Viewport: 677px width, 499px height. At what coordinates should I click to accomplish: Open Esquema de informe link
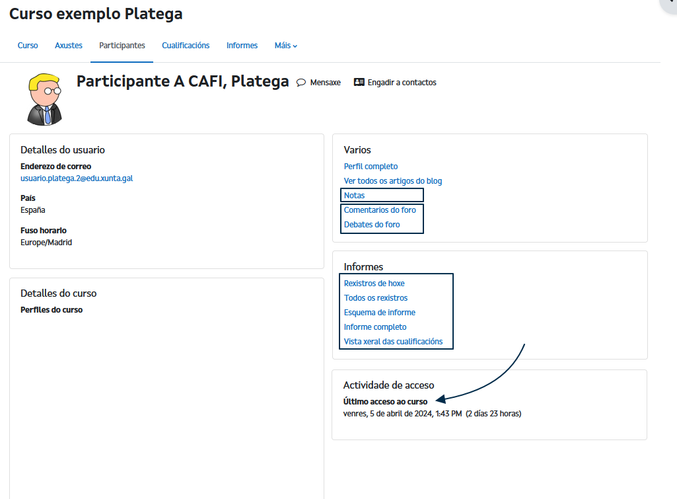point(379,313)
